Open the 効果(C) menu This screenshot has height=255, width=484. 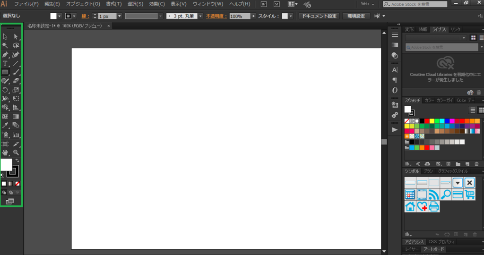tap(157, 4)
